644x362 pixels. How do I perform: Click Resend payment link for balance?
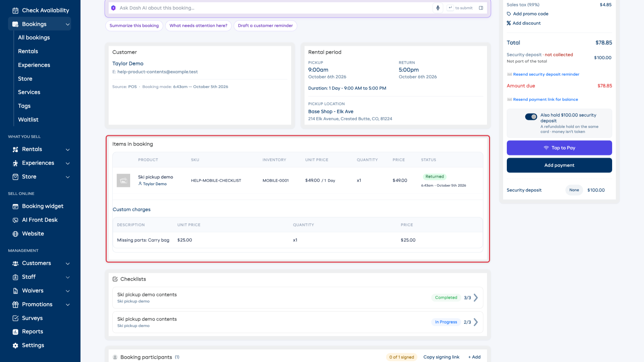click(545, 100)
